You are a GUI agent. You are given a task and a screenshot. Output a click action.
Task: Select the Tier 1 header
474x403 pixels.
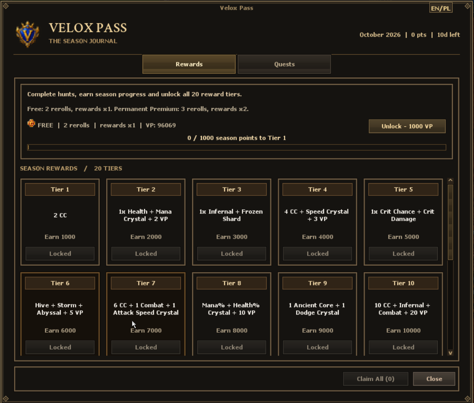pos(60,189)
